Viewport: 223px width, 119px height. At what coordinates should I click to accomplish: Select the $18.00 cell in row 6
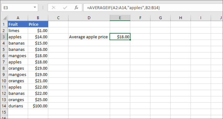[x=38, y=55]
